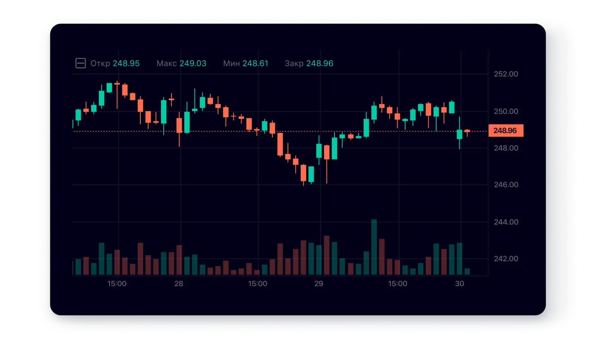Screen dimensions: 596x339
Task: Click the last orange candlestick on chart
Action: pos(467,132)
